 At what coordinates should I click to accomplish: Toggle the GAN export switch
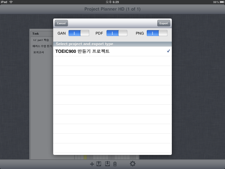(x=79, y=33)
